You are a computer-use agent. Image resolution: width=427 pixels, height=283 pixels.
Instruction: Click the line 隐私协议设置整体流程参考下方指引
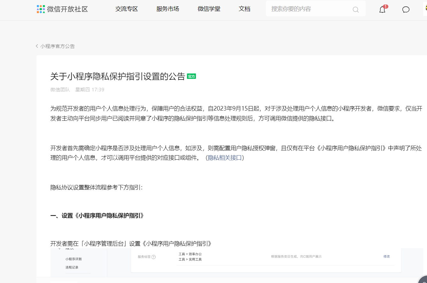tap(97, 187)
